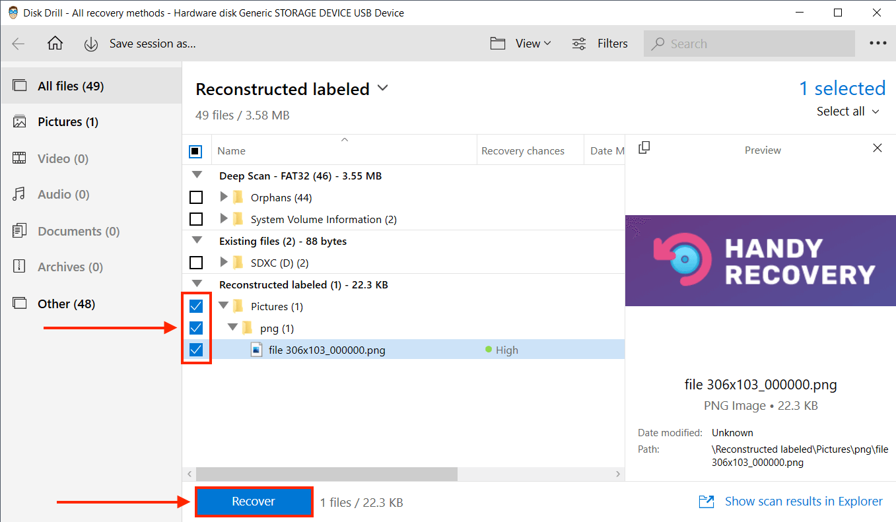Close the Preview panel
896x522 pixels.
pyautogui.click(x=878, y=148)
